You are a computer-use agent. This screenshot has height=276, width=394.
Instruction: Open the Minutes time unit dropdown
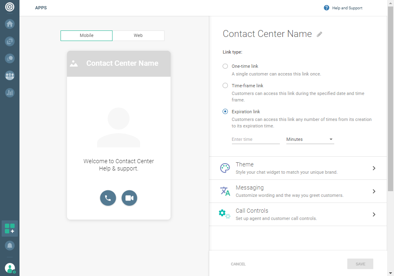coord(310,139)
